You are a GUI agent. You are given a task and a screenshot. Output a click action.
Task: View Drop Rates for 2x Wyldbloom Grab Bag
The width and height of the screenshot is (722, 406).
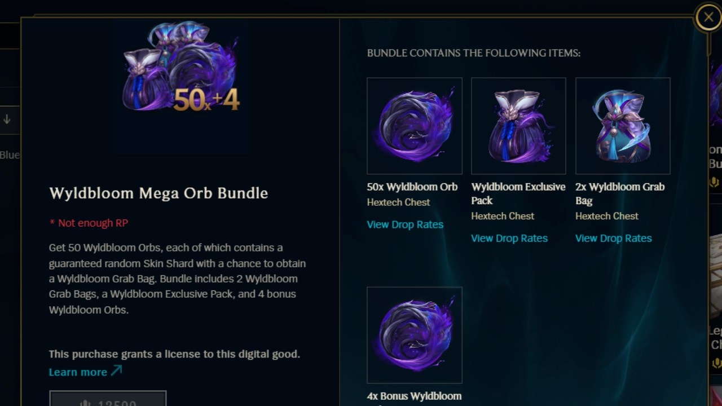pos(614,238)
